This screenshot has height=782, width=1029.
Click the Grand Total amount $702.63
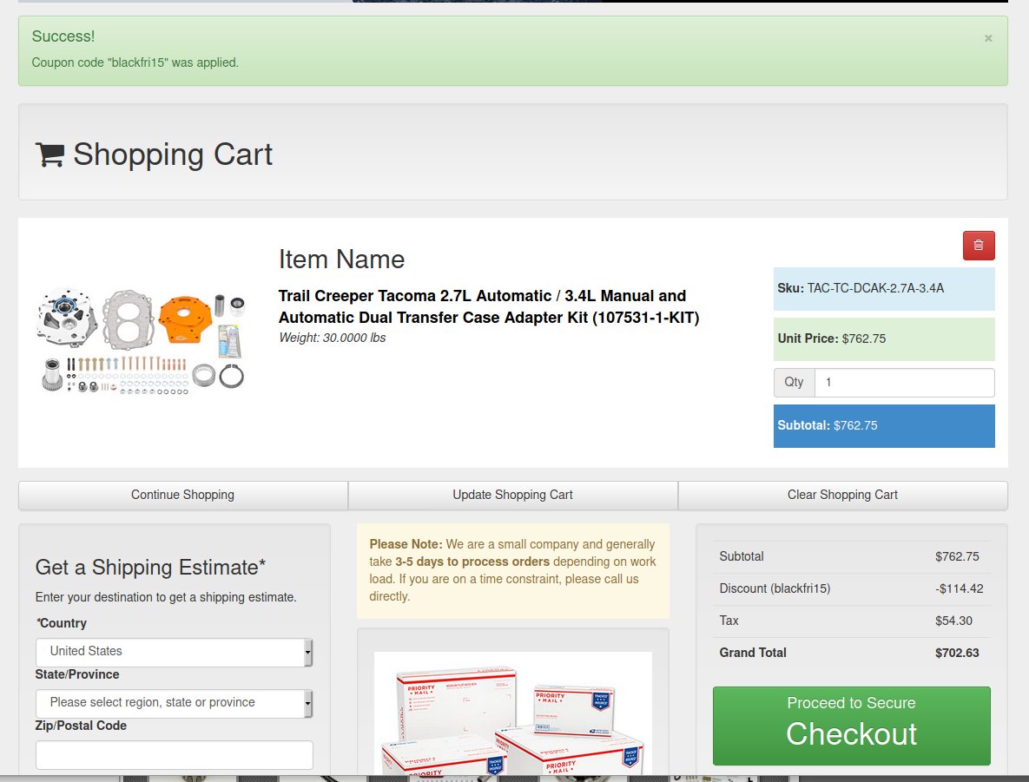(957, 653)
